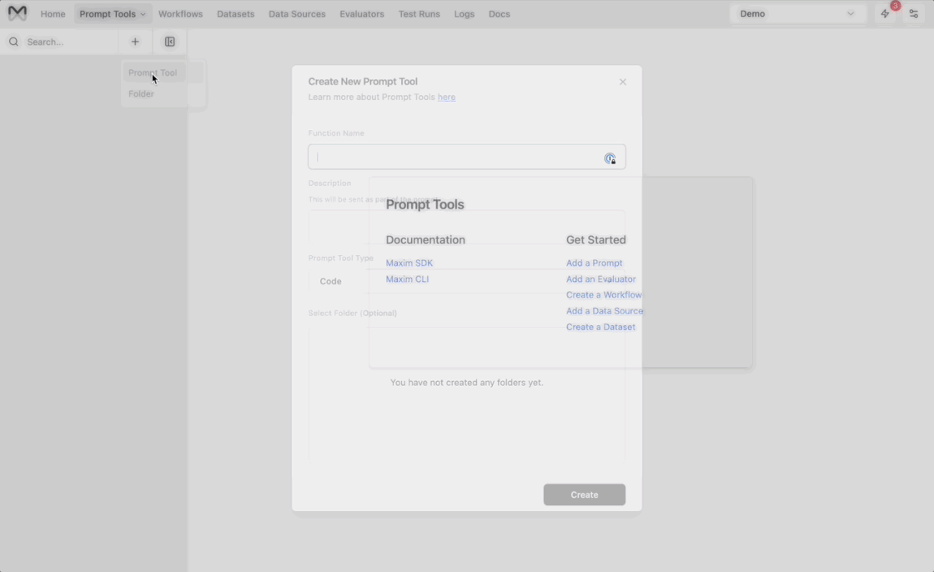
Task: Open the Workflows tab
Action: tap(180, 13)
